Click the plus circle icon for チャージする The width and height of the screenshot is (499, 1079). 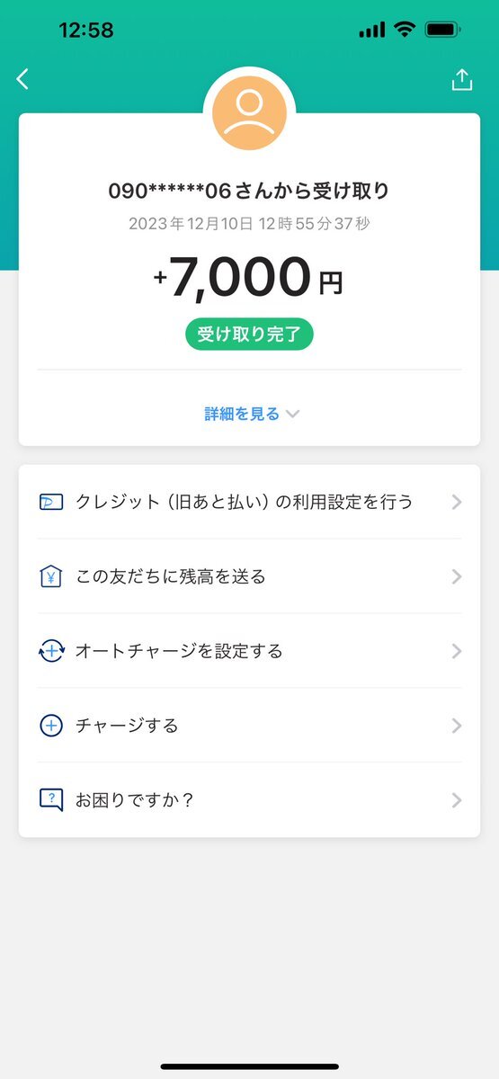pyautogui.click(x=51, y=726)
